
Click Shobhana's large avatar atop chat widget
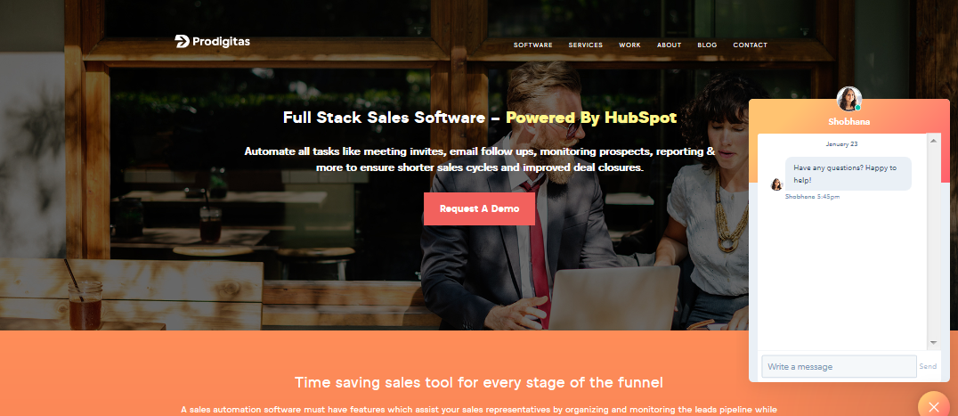click(849, 99)
